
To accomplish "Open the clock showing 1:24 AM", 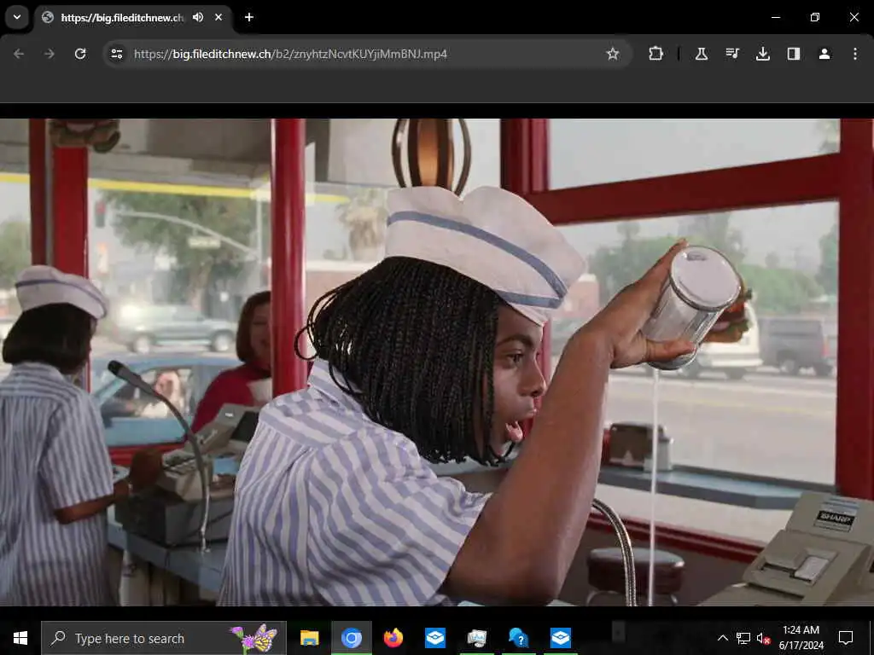I will (x=801, y=638).
